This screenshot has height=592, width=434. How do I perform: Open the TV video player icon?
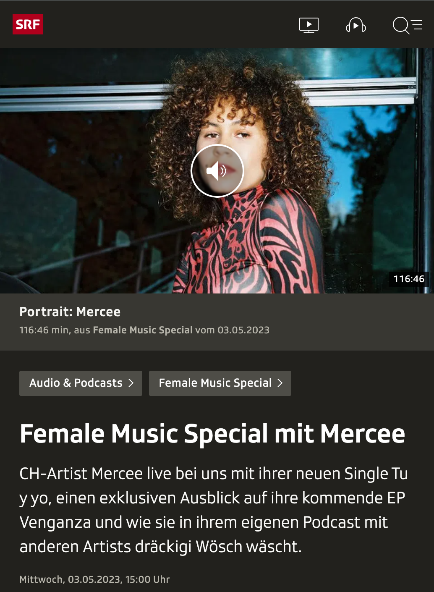(x=309, y=25)
